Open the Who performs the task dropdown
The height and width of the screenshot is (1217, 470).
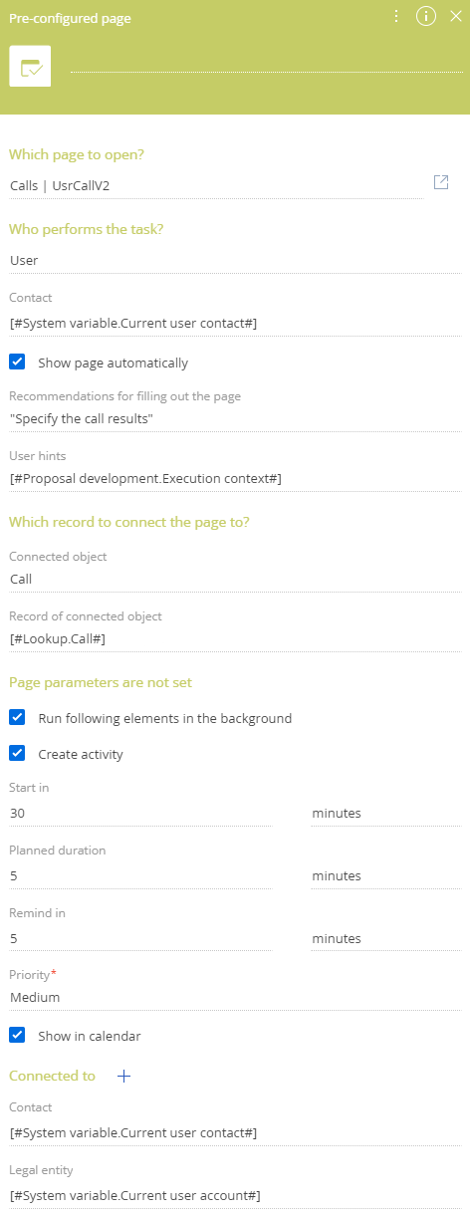[x=235, y=260]
